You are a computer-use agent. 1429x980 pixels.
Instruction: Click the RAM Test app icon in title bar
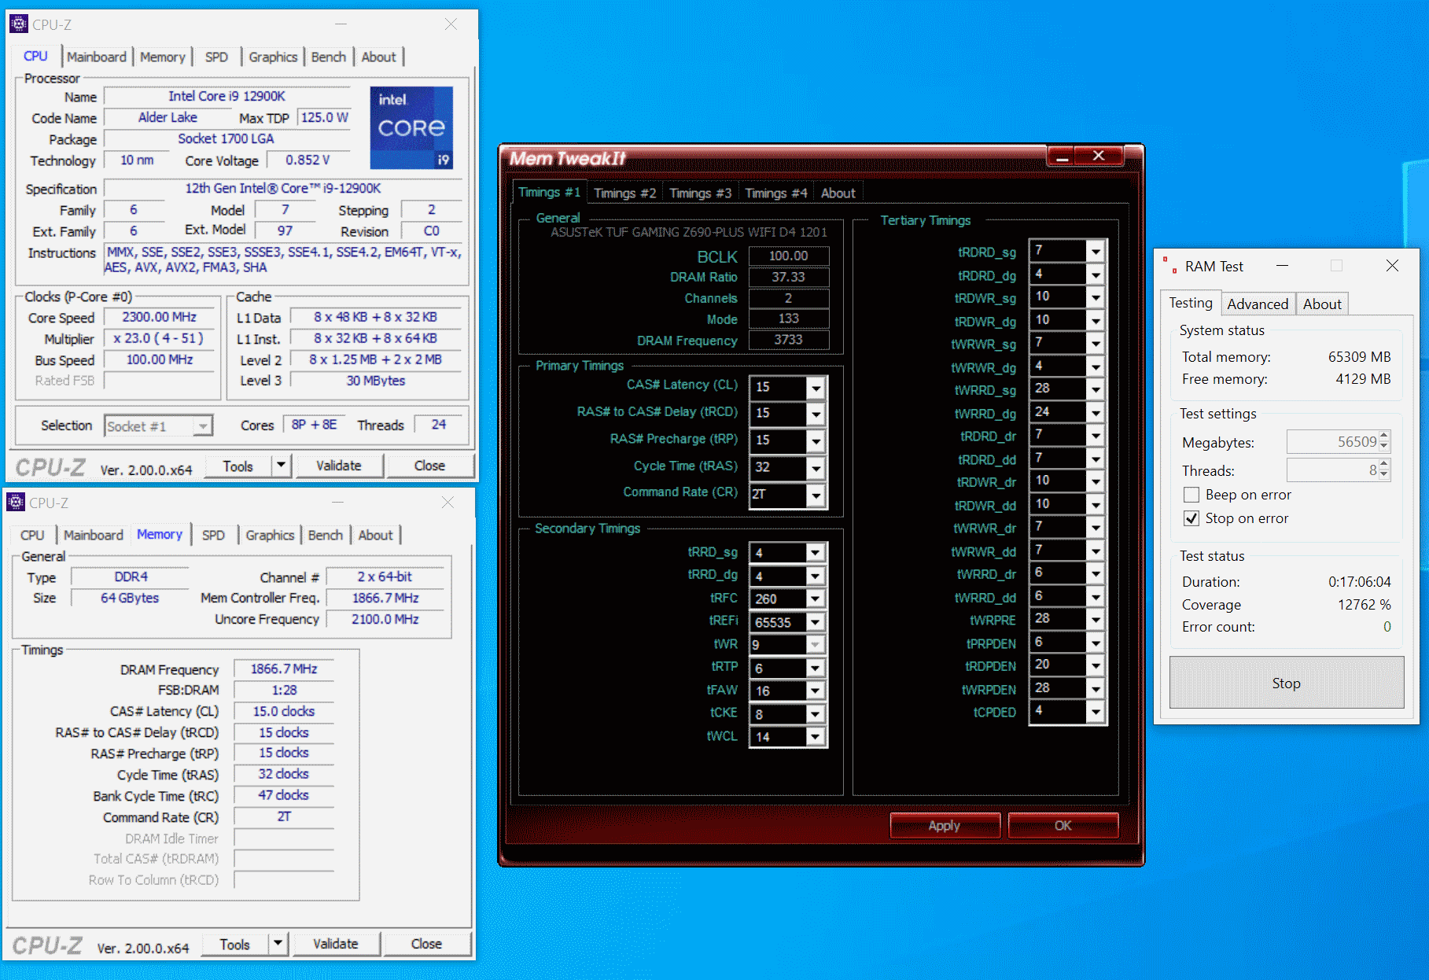point(1169,266)
